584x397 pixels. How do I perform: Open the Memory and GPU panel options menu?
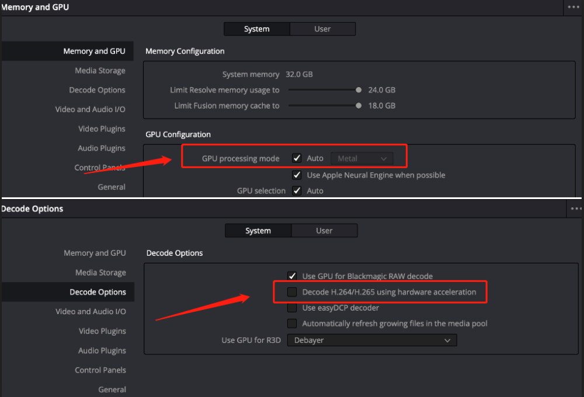[573, 7]
